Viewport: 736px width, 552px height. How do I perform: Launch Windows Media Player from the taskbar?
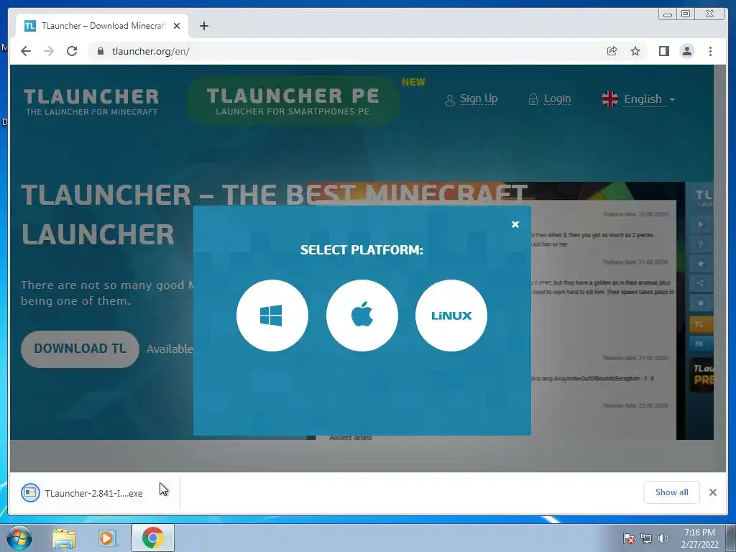(108, 538)
